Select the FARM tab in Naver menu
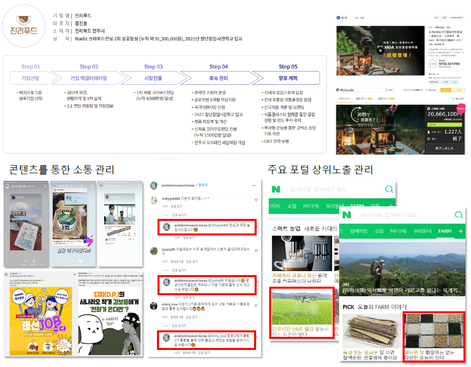The height and width of the screenshot is (367, 471). [x=444, y=231]
